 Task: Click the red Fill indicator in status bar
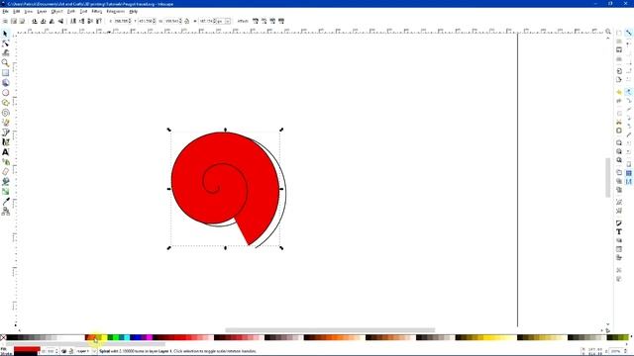coord(27,349)
